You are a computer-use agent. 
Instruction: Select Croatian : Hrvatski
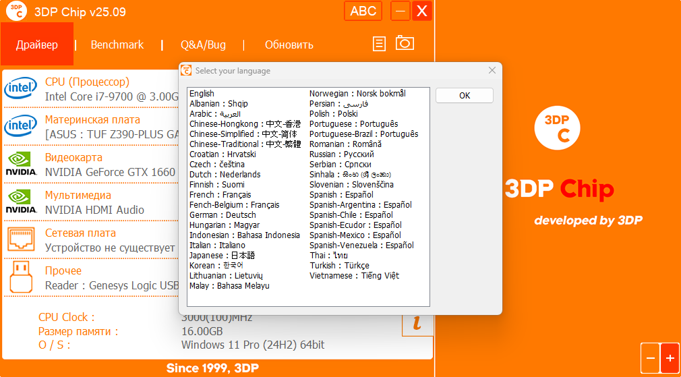(223, 154)
